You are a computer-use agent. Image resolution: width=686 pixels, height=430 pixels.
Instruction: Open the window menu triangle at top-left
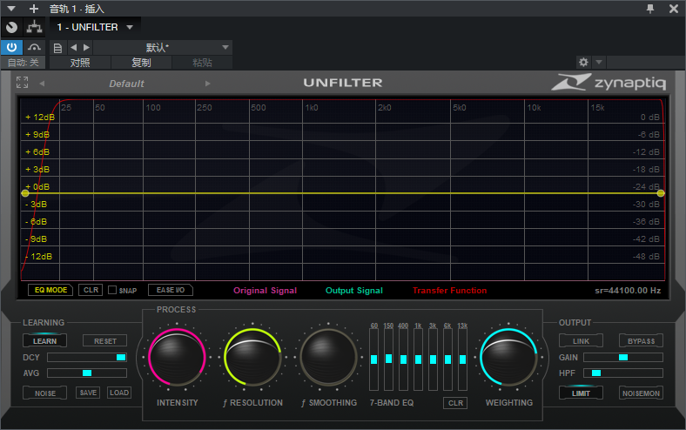pos(12,9)
